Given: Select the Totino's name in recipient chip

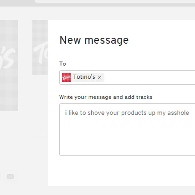Looking at the screenshot, I should coord(84,77).
